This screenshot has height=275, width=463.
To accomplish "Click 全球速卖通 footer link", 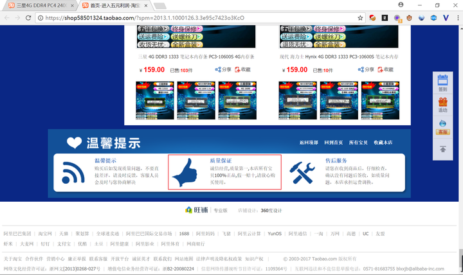I will (x=107, y=234).
